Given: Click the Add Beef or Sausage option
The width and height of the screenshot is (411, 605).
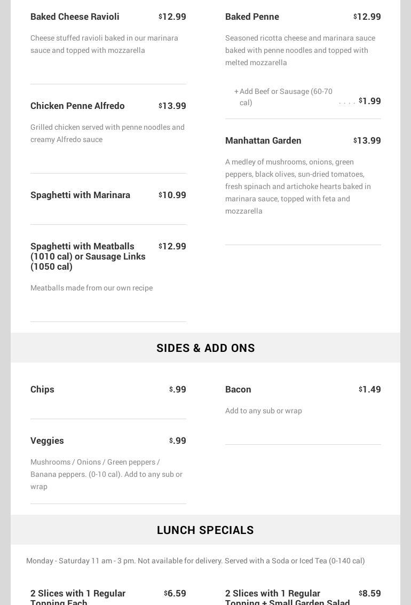Looking at the screenshot, I should (x=286, y=97).
